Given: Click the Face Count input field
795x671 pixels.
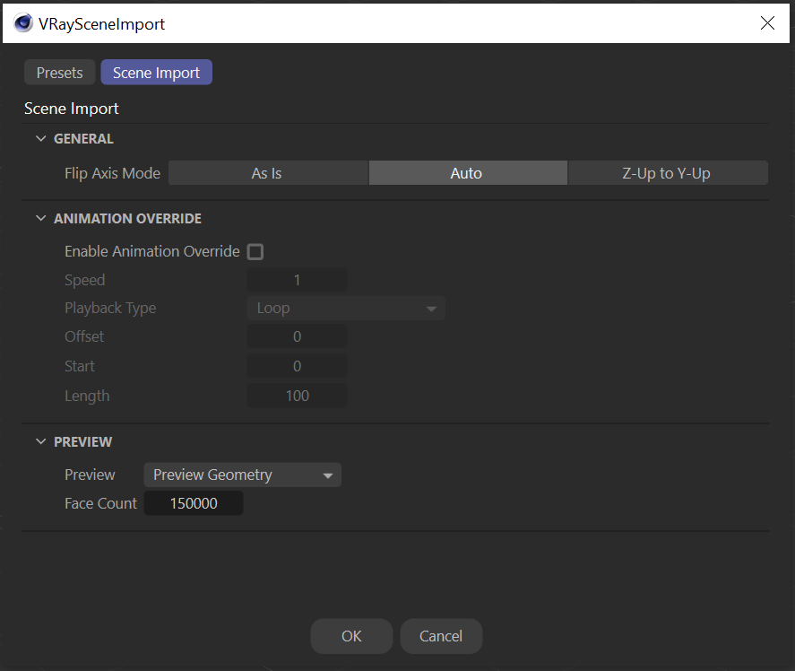Looking at the screenshot, I should 194,503.
